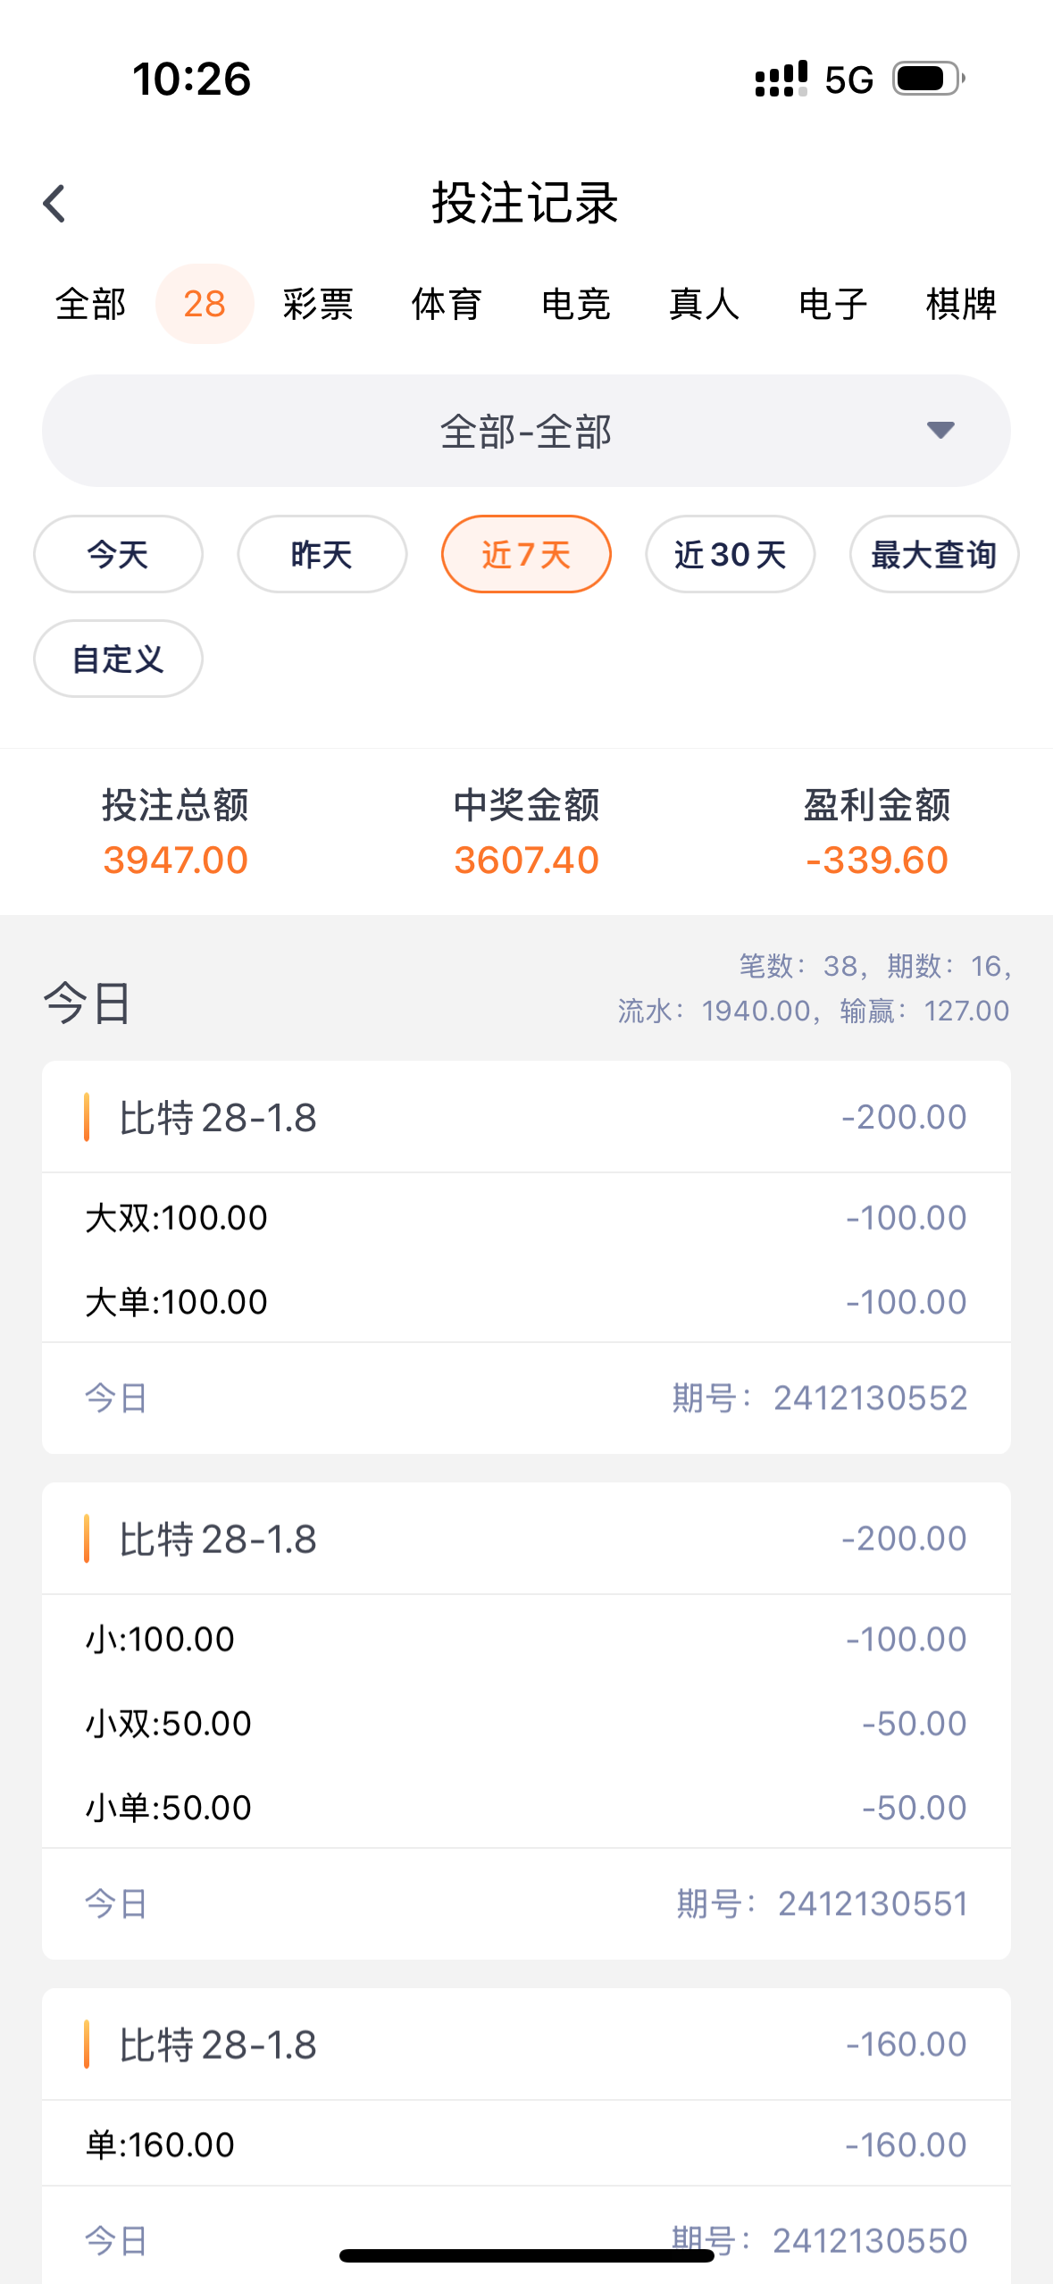Expand the 全部-全部 dropdown arrow

(x=940, y=431)
